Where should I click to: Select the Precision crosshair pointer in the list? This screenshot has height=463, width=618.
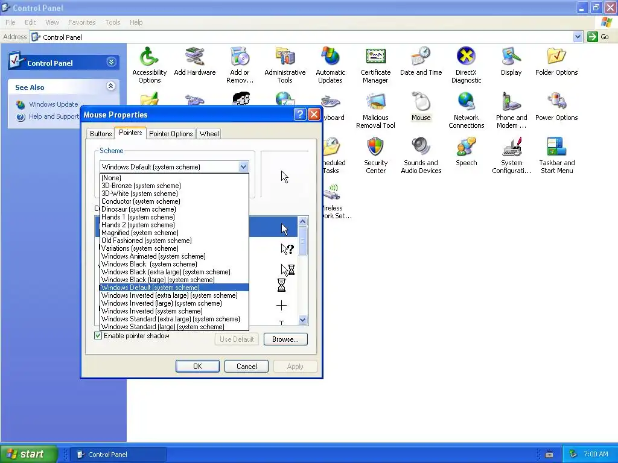(281, 305)
